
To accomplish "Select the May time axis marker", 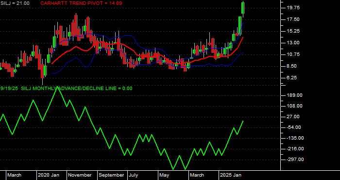I will [x=164, y=175].
